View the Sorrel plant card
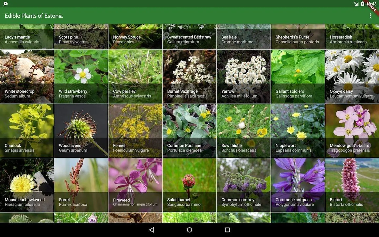 tap(81, 185)
